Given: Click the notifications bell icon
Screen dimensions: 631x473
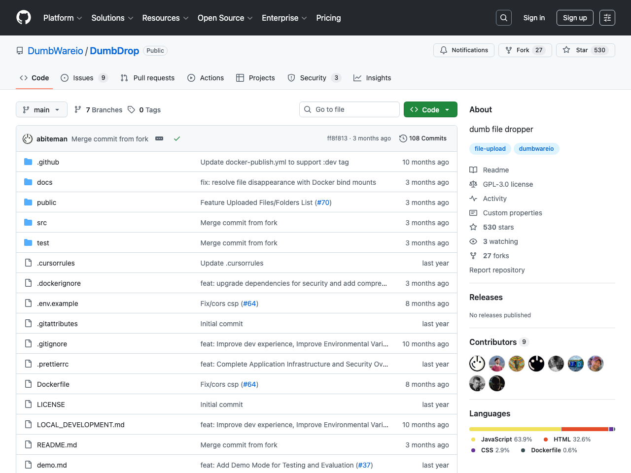Looking at the screenshot, I should (443, 50).
